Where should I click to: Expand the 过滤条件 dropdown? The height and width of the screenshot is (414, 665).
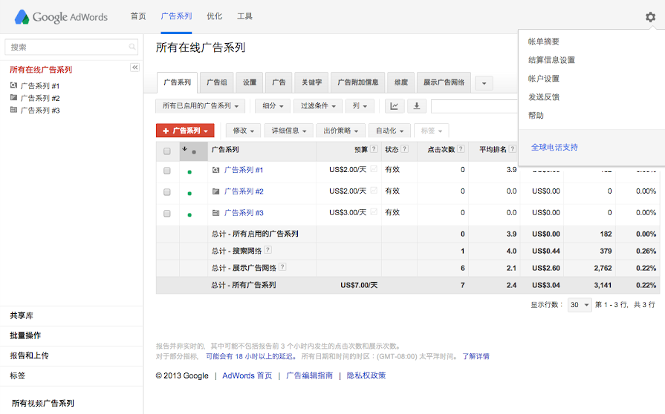pos(318,106)
